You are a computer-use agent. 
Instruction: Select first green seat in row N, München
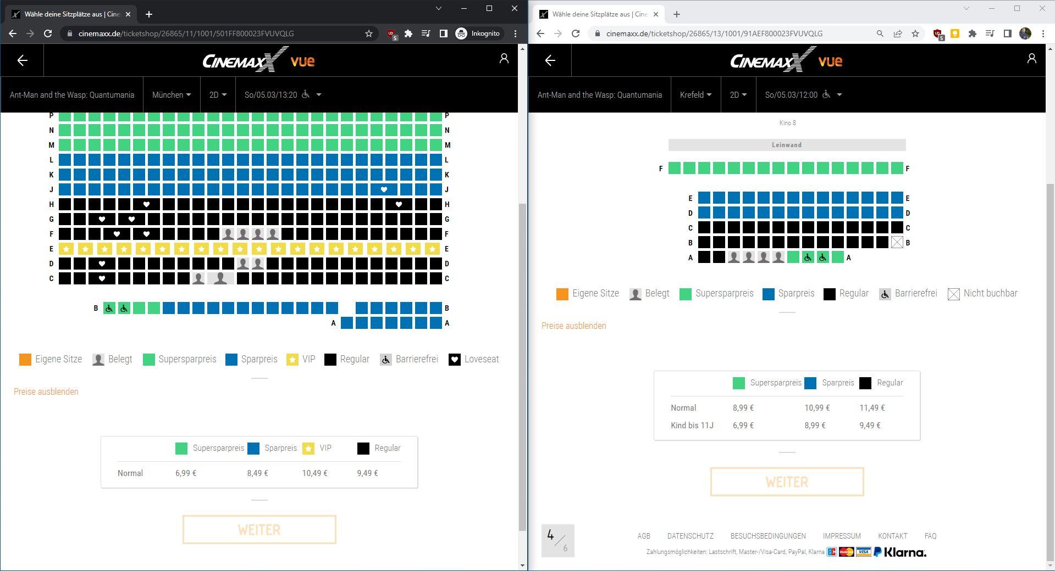click(x=65, y=130)
